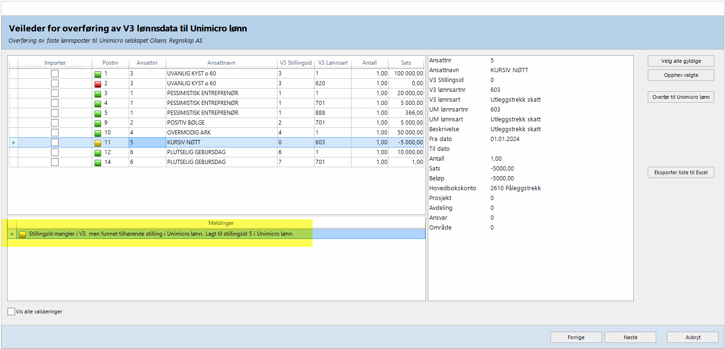
Task: Click the yellow warning icon in Meldinger list
Action: [x=22, y=234]
